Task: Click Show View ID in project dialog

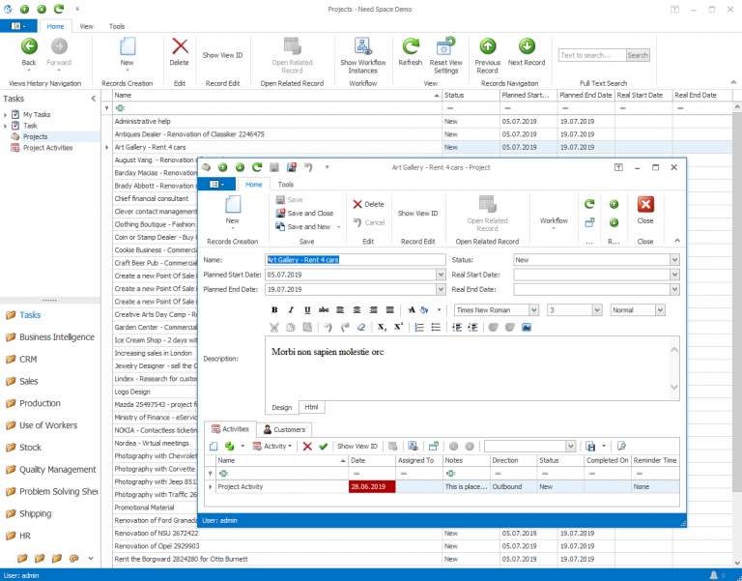Action: (x=418, y=214)
